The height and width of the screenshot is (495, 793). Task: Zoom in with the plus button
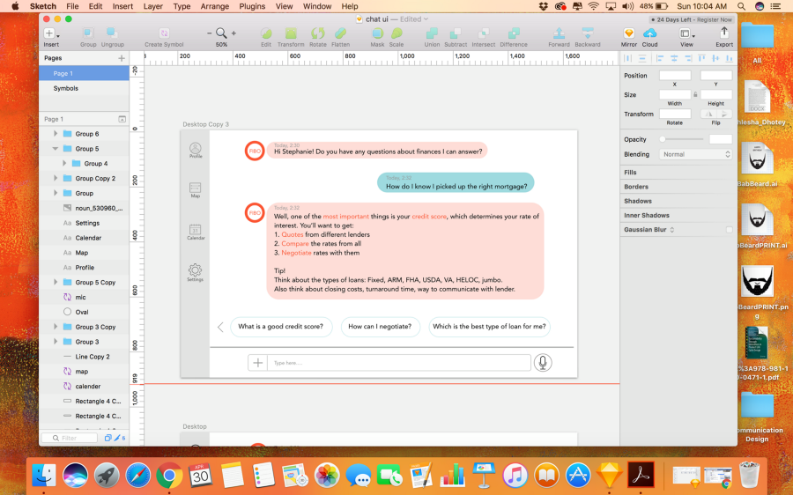(233, 33)
